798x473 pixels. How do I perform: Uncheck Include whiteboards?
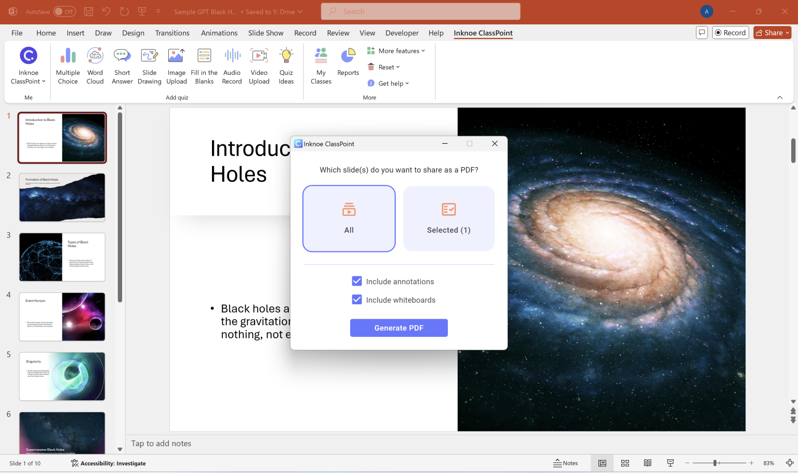[x=357, y=300]
